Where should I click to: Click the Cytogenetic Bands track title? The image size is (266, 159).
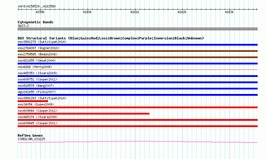click(x=36, y=22)
